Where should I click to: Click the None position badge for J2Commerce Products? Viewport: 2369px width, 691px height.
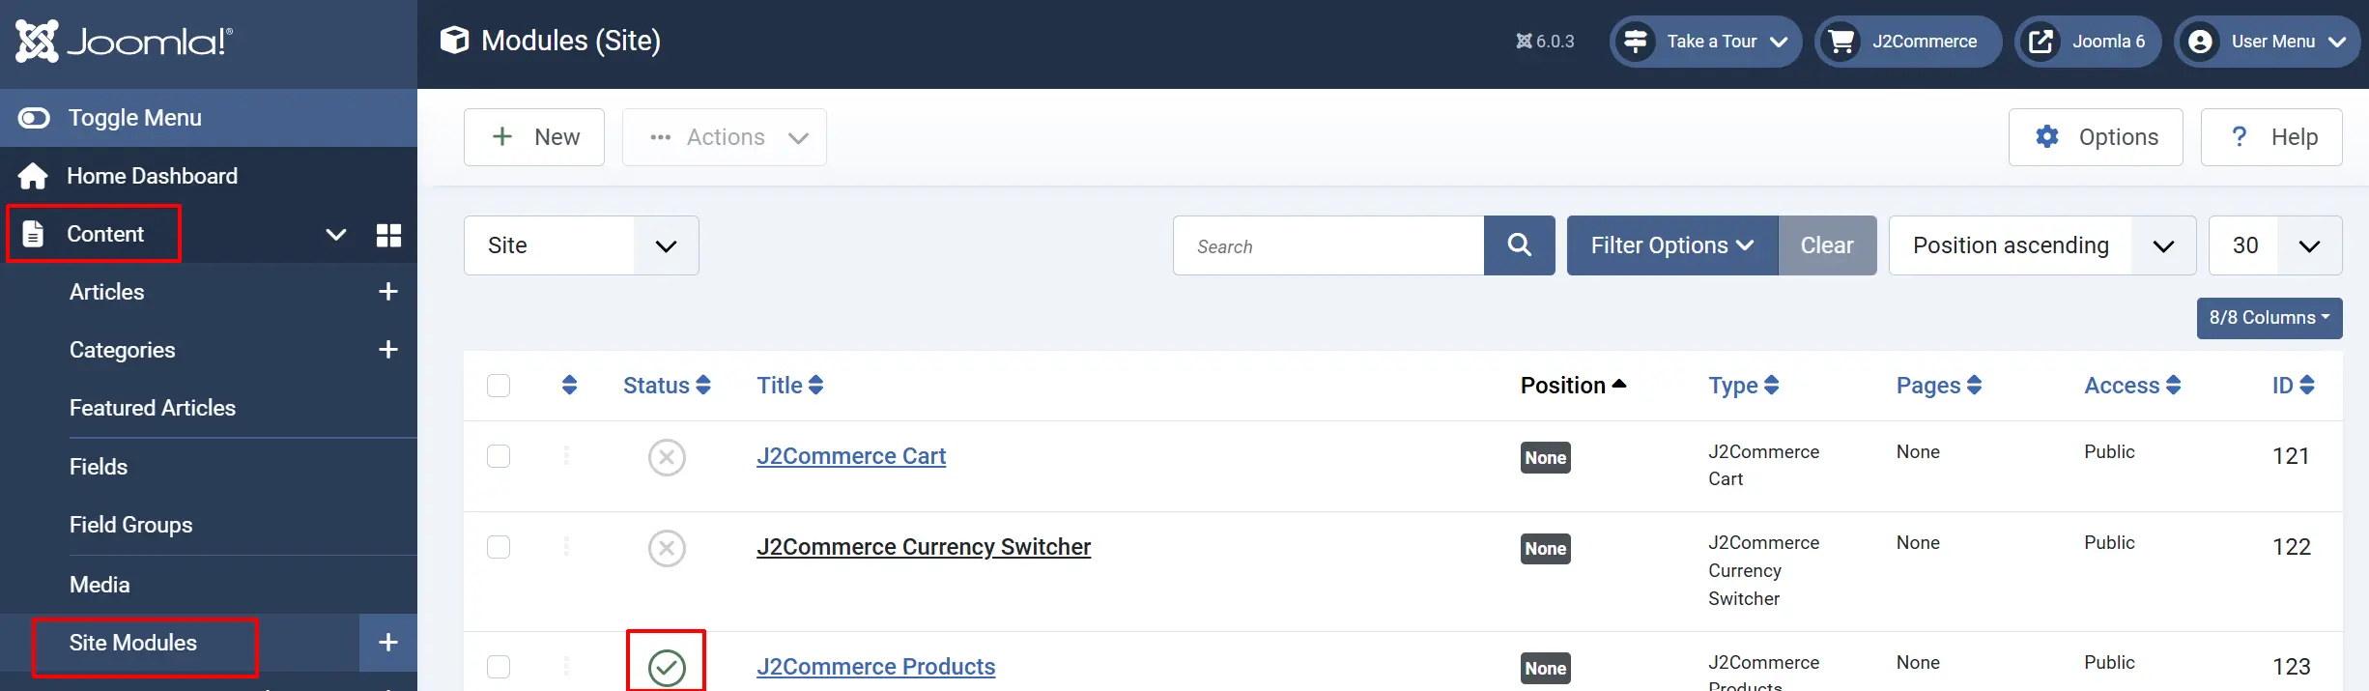click(x=1546, y=669)
